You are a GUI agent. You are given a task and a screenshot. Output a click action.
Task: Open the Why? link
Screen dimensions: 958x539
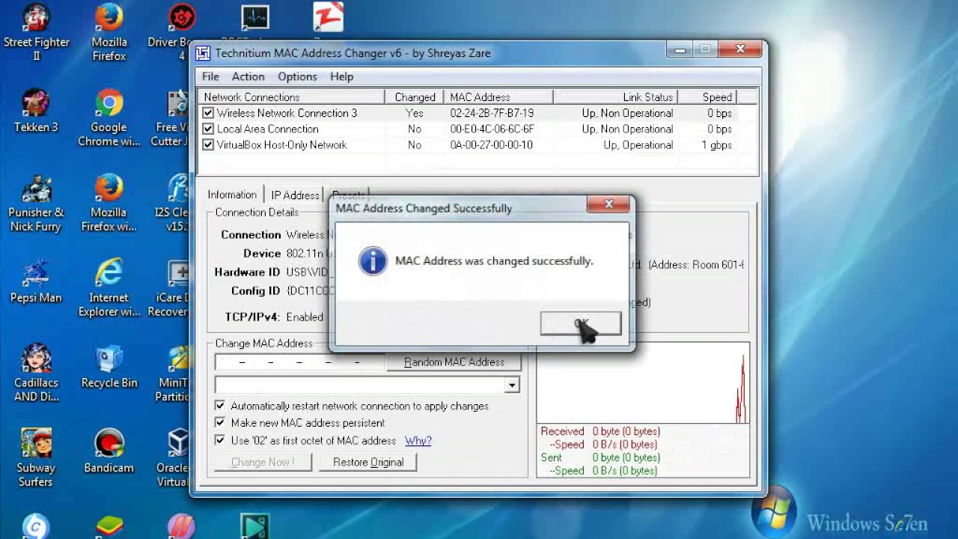pos(418,440)
